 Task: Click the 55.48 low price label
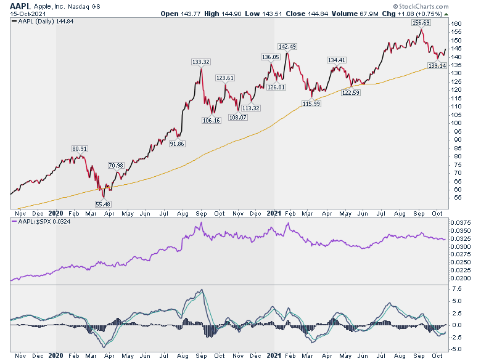103,204
